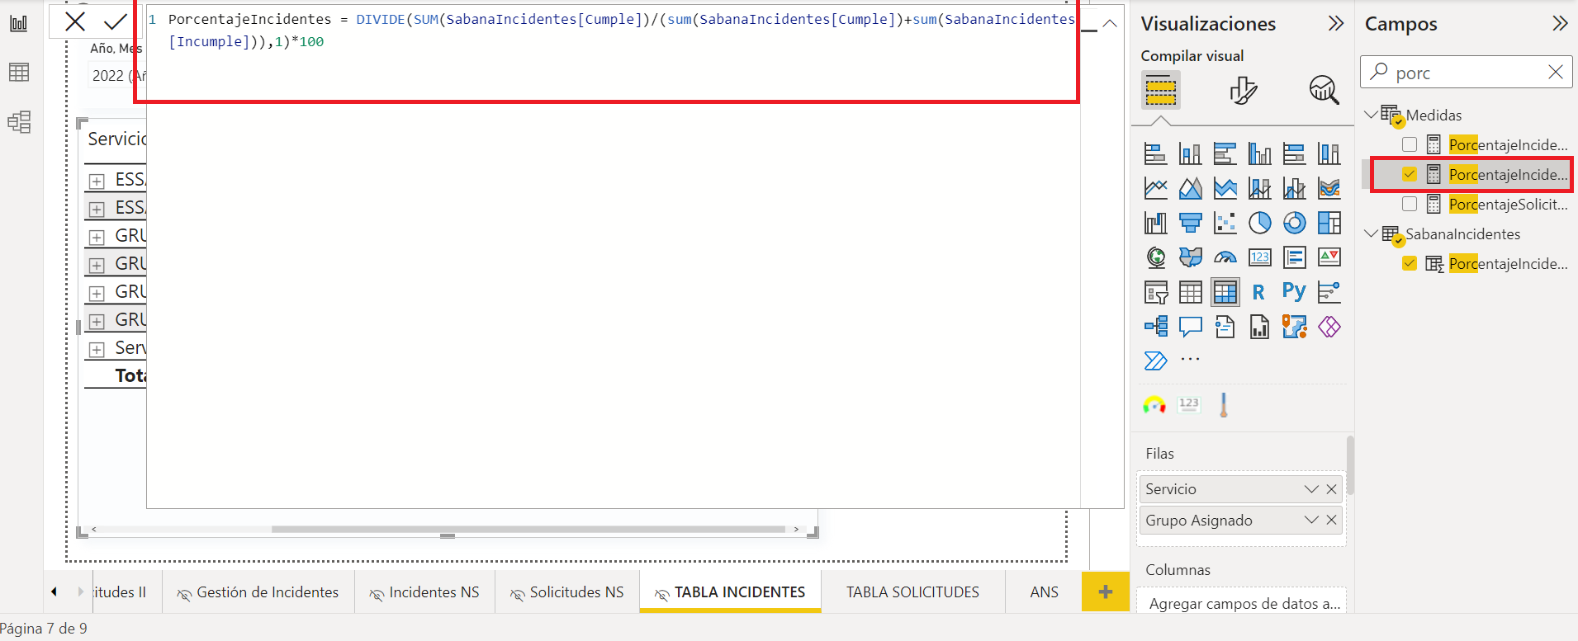Pick the area chart visual
Viewport: 1578px width, 641px height.
(1190, 188)
